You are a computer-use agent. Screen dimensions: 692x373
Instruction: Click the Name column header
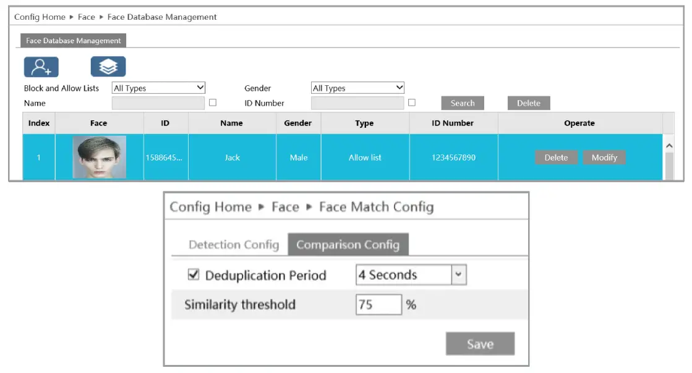[232, 123]
